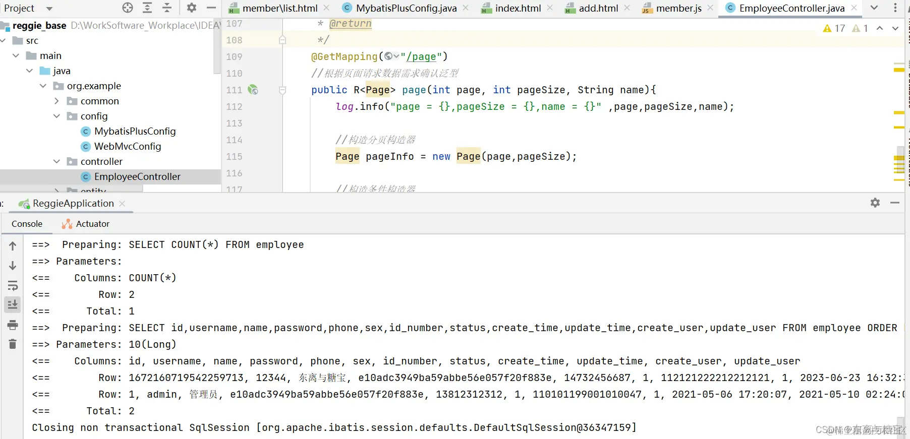This screenshot has height=439, width=910.
Task: Click the console down arrow stack button
Action: (x=13, y=266)
